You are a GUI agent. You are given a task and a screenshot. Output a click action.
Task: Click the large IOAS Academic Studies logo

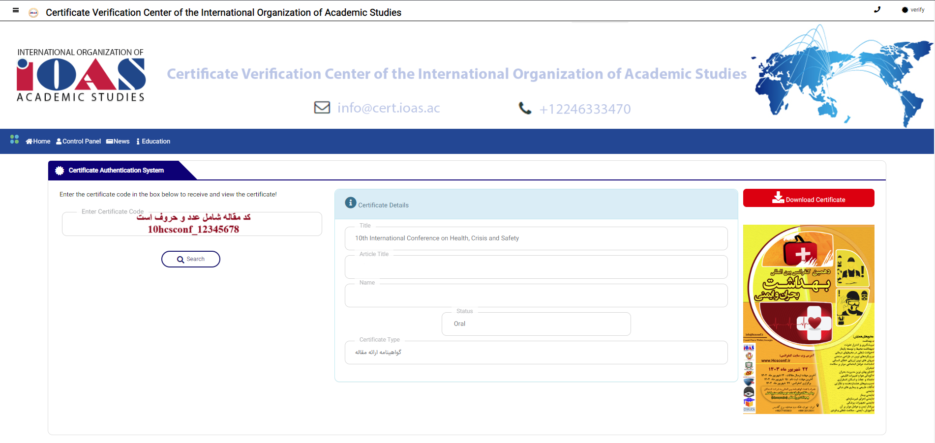point(81,75)
